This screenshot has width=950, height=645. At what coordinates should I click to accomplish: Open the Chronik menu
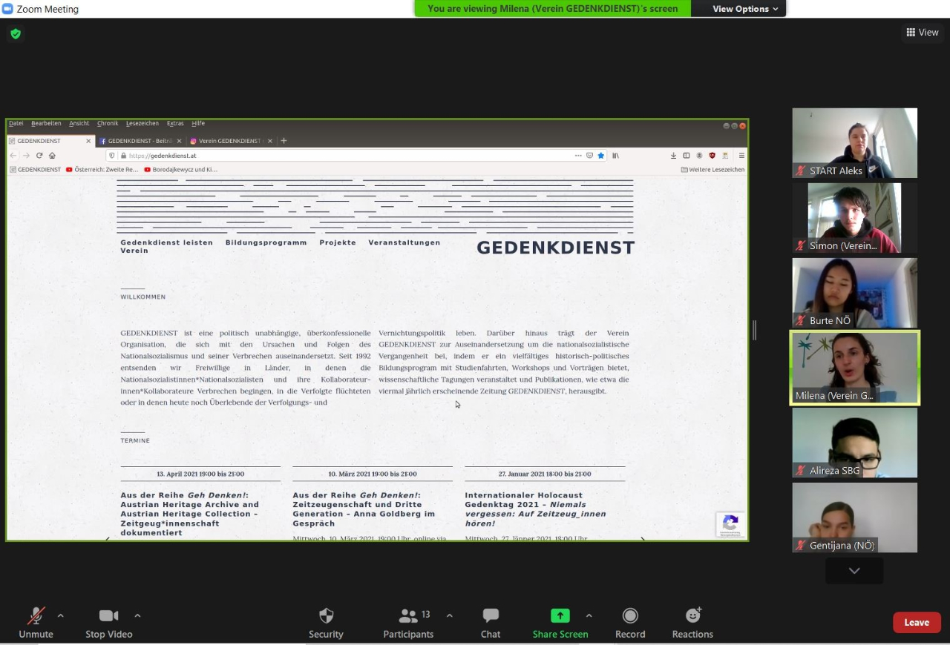tap(108, 124)
